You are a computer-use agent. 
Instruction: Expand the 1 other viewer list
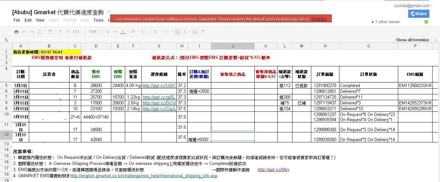[x=386, y=22]
